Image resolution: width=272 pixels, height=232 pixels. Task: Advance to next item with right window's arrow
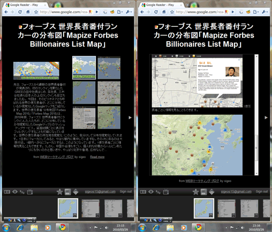pyautogui.click(x=266, y=117)
